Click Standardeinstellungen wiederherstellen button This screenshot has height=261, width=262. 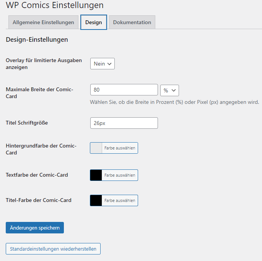pos(53,249)
